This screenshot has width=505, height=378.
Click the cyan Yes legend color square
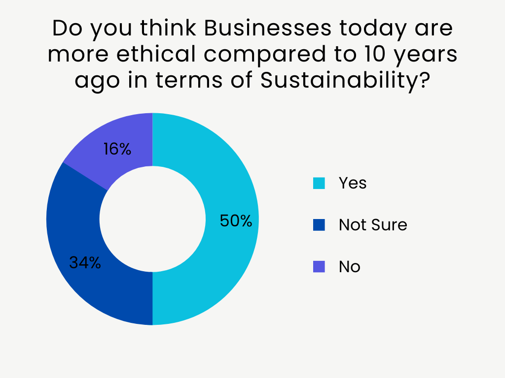(319, 184)
